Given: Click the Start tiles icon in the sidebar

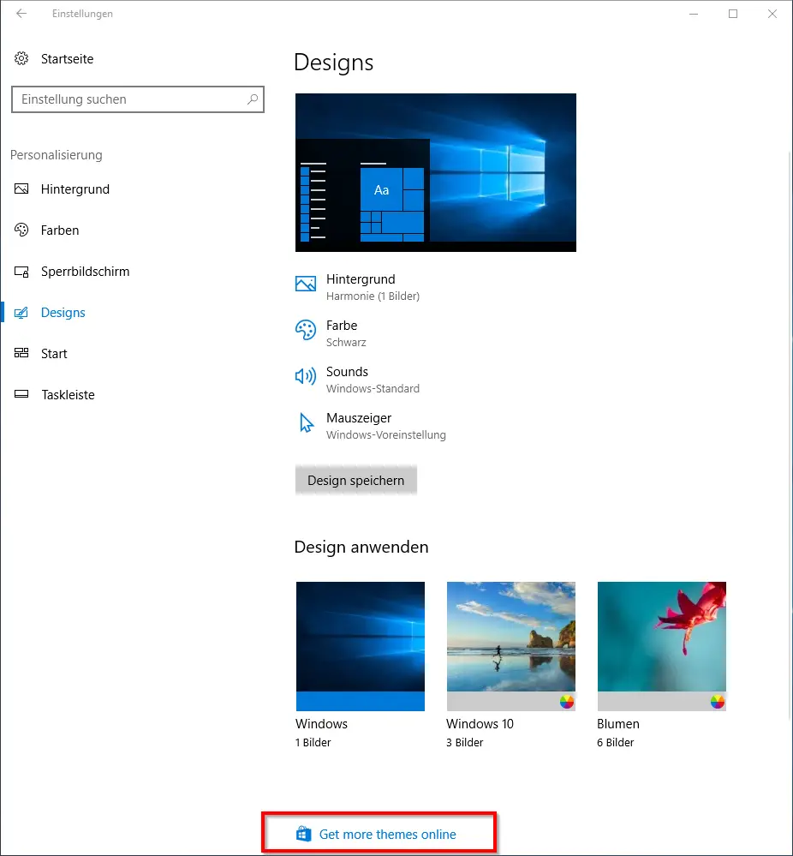Looking at the screenshot, I should click(21, 353).
